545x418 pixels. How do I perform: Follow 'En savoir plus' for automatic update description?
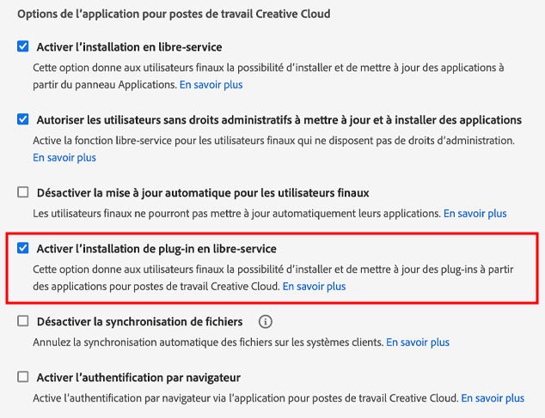(x=475, y=213)
